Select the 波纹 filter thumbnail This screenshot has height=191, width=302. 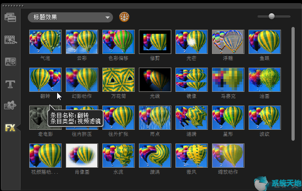tap(265, 117)
